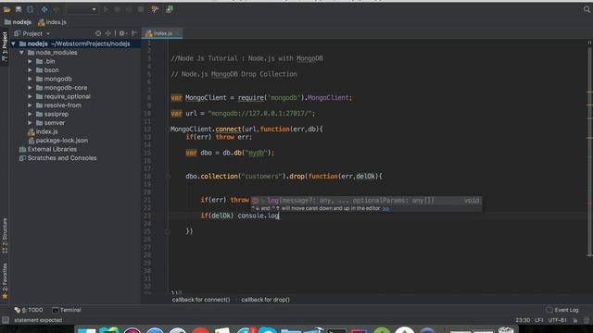Expand the .bin folder

click(x=30, y=61)
